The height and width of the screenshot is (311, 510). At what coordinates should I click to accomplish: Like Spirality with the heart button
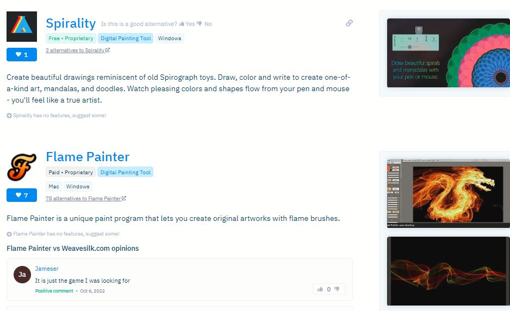(22, 54)
